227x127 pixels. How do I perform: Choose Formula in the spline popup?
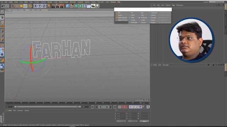(x=154, y=18)
